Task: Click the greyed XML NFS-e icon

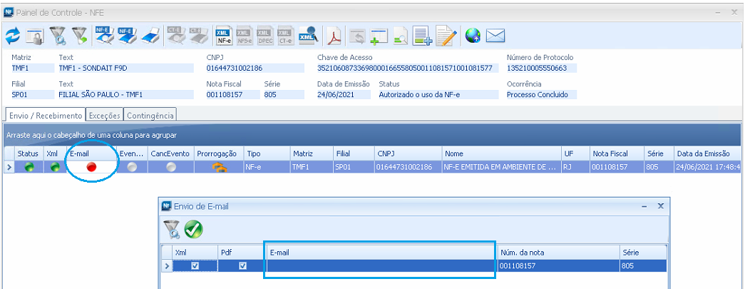Action: (245, 36)
